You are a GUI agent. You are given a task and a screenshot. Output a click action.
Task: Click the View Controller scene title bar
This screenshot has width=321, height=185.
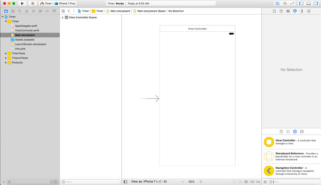[197, 29]
